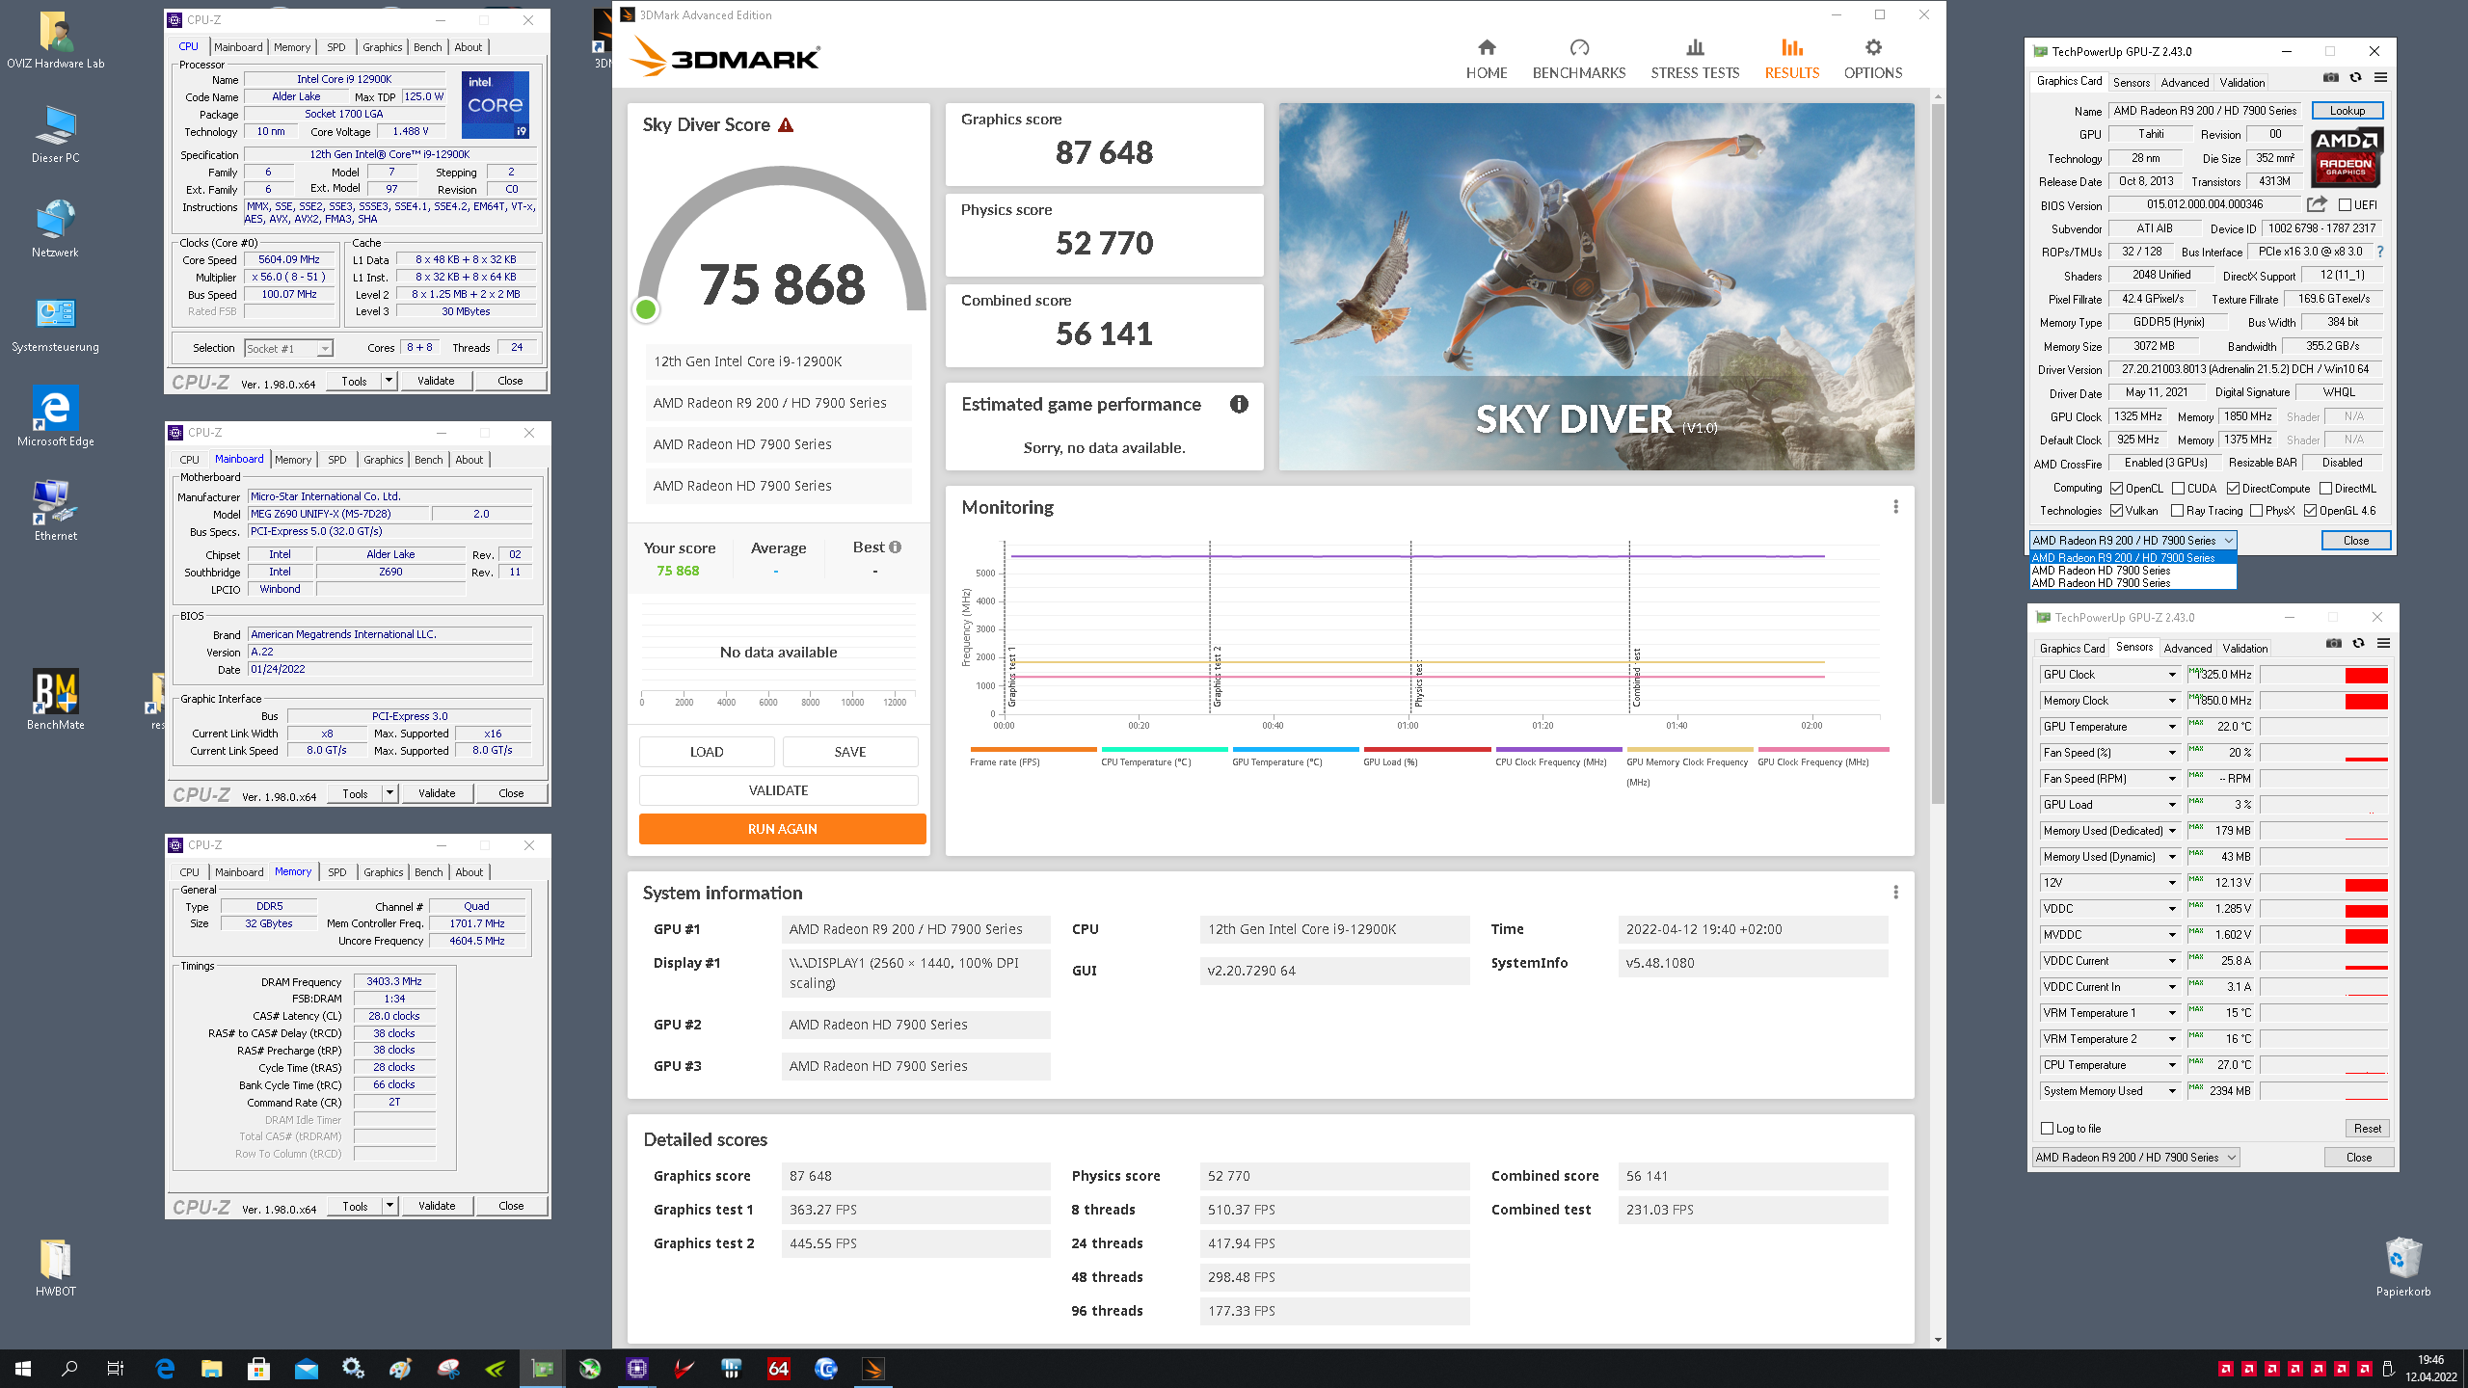
Task: Expand the Fan Speed (%) sensor dropdown
Action: click(2172, 753)
